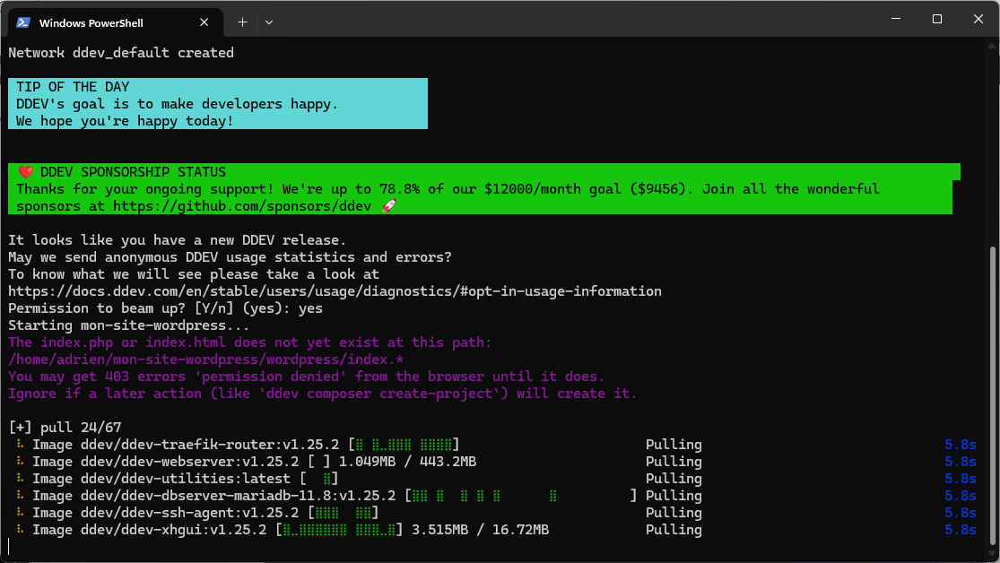1000x563 pixels.
Task: Click the ddev-ssh-agent image row text
Action: (165, 513)
